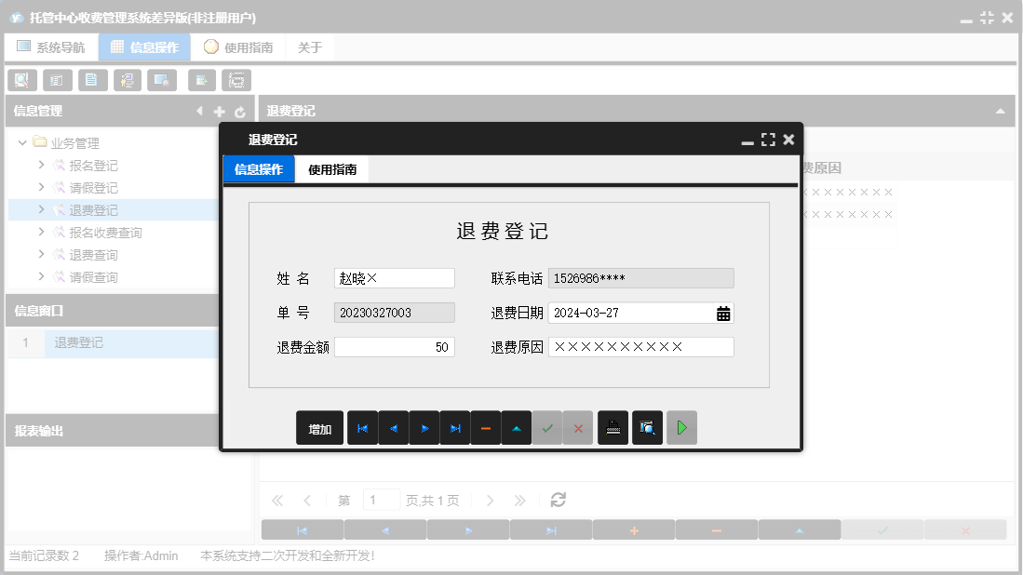
Task: Move to the next record using the blue arrow
Action: tap(424, 427)
